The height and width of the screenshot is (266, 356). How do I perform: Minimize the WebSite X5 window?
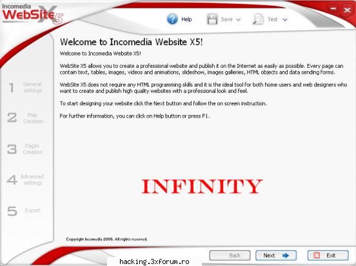pos(333,9)
